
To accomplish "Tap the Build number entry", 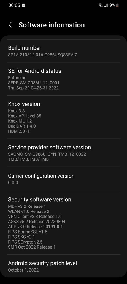I will [x=63, y=51].
